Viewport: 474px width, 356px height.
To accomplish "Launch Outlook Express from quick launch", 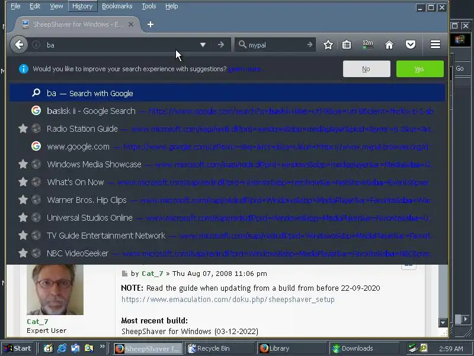I will (75, 348).
